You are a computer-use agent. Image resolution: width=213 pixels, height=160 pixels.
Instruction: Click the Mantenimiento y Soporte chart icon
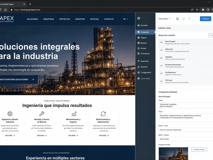pyautogui.click(x=74, y=114)
